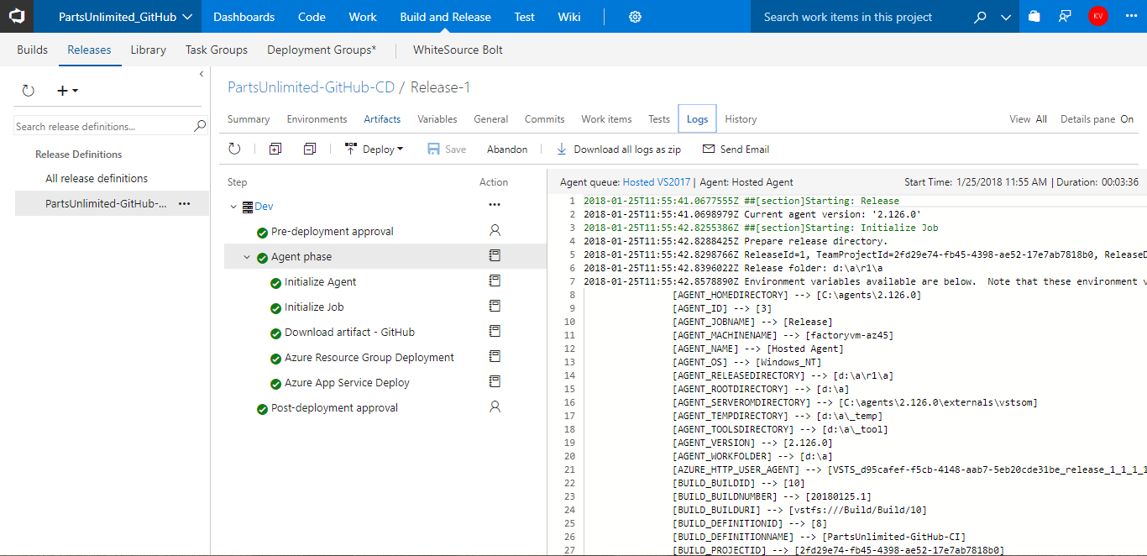Switch to the Task Groups tab

[x=217, y=50]
